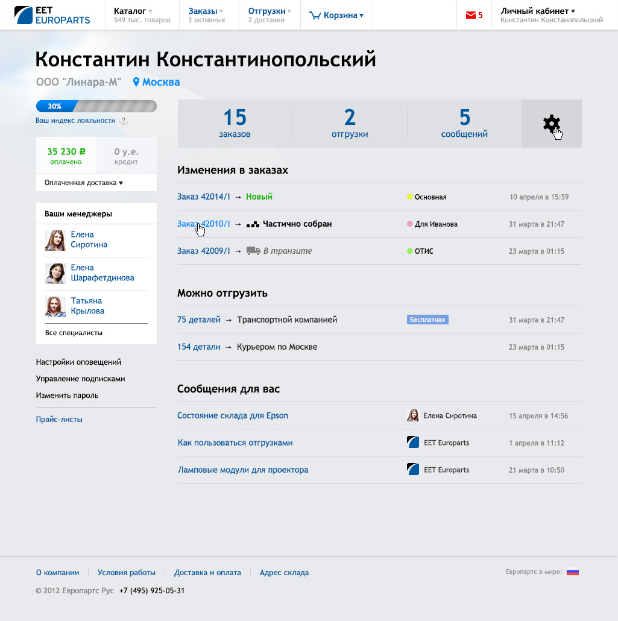Click the Russian flag icon in footer
618x621 pixels.
pos(572,572)
